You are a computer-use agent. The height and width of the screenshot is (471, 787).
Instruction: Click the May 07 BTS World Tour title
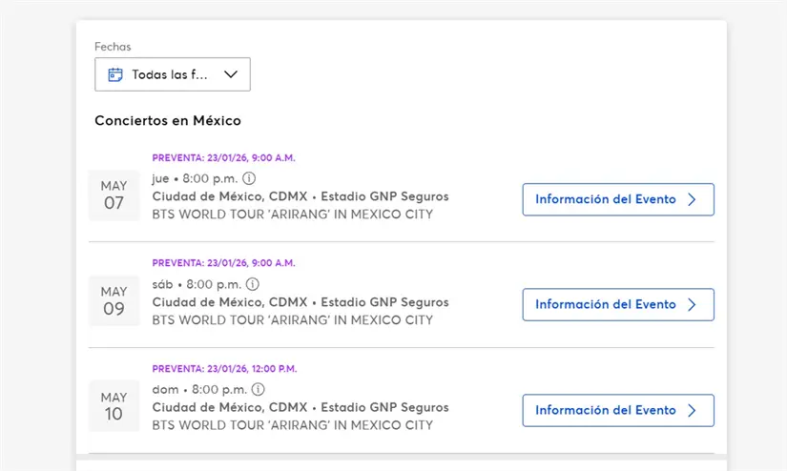tap(292, 215)
